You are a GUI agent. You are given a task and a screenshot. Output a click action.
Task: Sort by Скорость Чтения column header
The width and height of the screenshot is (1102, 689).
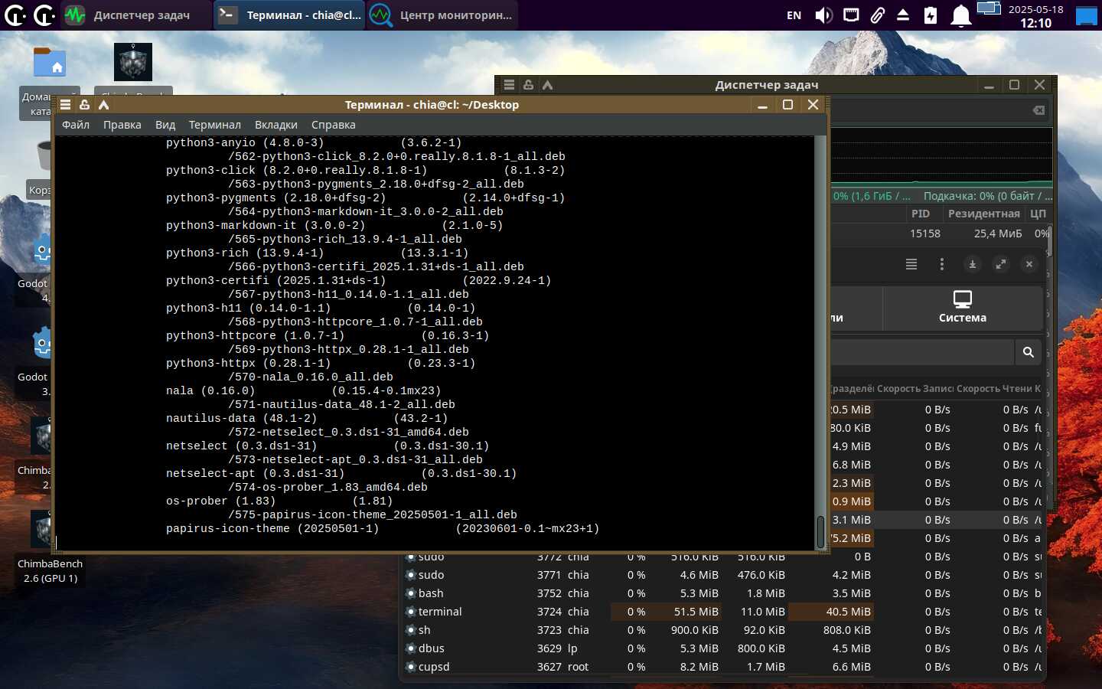click(993, 389)
